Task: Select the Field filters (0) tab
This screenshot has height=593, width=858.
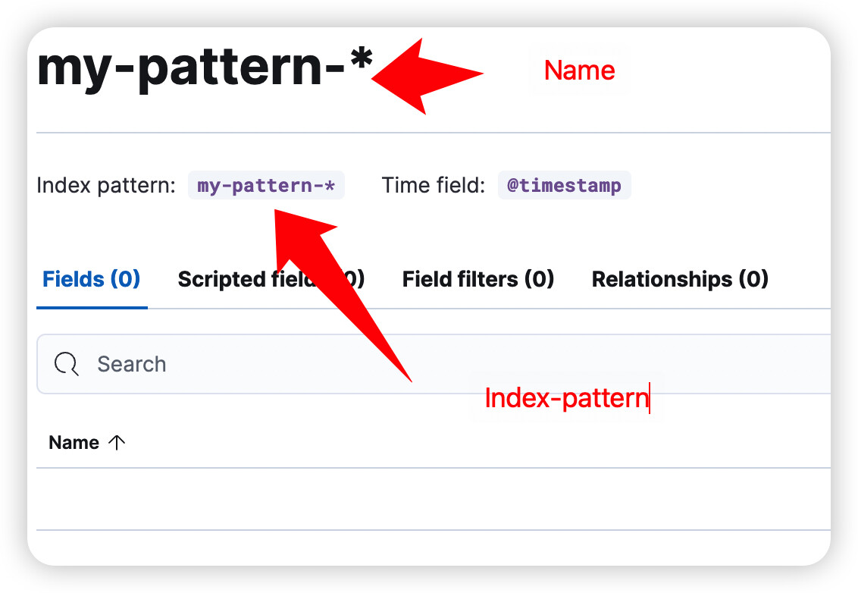Action: 478,280
